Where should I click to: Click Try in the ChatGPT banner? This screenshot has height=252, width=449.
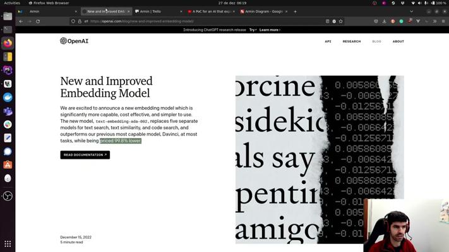point(253,30)
